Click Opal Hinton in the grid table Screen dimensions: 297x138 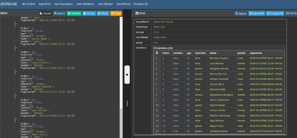click(x=217, y=121)
